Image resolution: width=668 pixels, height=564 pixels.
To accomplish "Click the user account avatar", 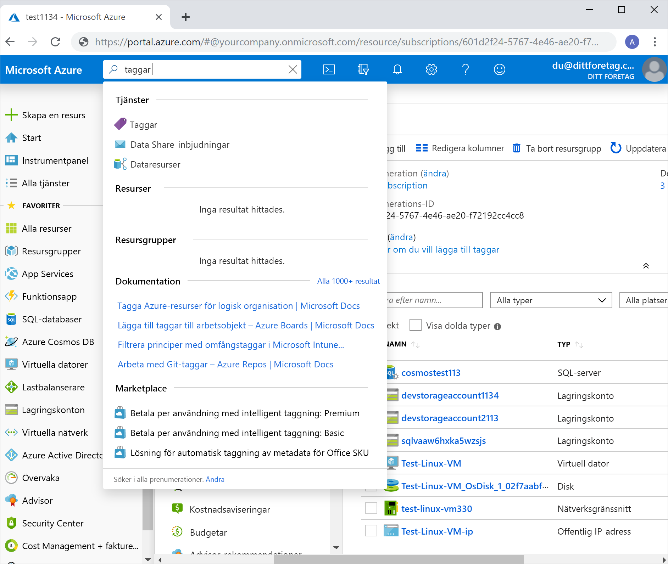I will click(x=655, y=69).
